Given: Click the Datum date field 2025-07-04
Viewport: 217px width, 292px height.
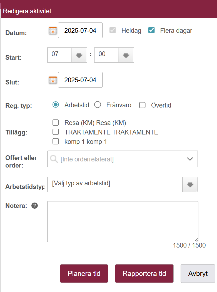Looking at the screenshot, I should 80,30.
